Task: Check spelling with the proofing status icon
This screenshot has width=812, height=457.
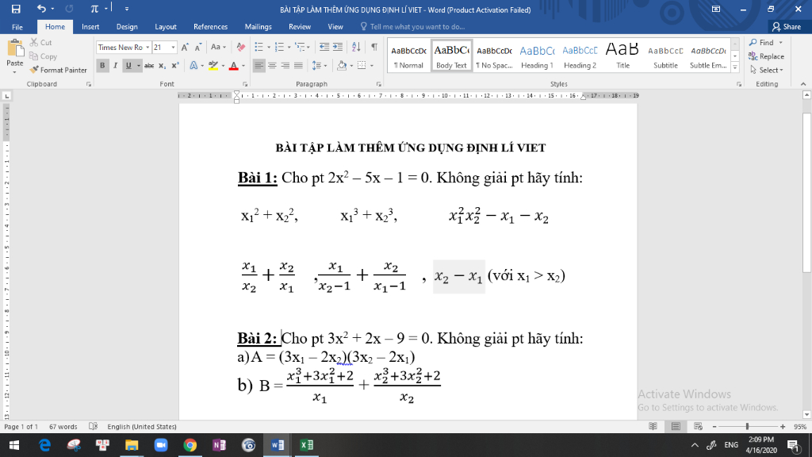Action: point(94,426)
